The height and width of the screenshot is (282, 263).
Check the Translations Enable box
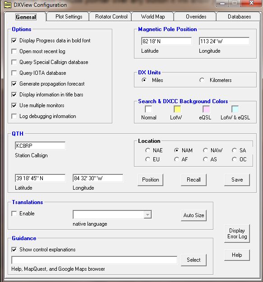point(14,214)
